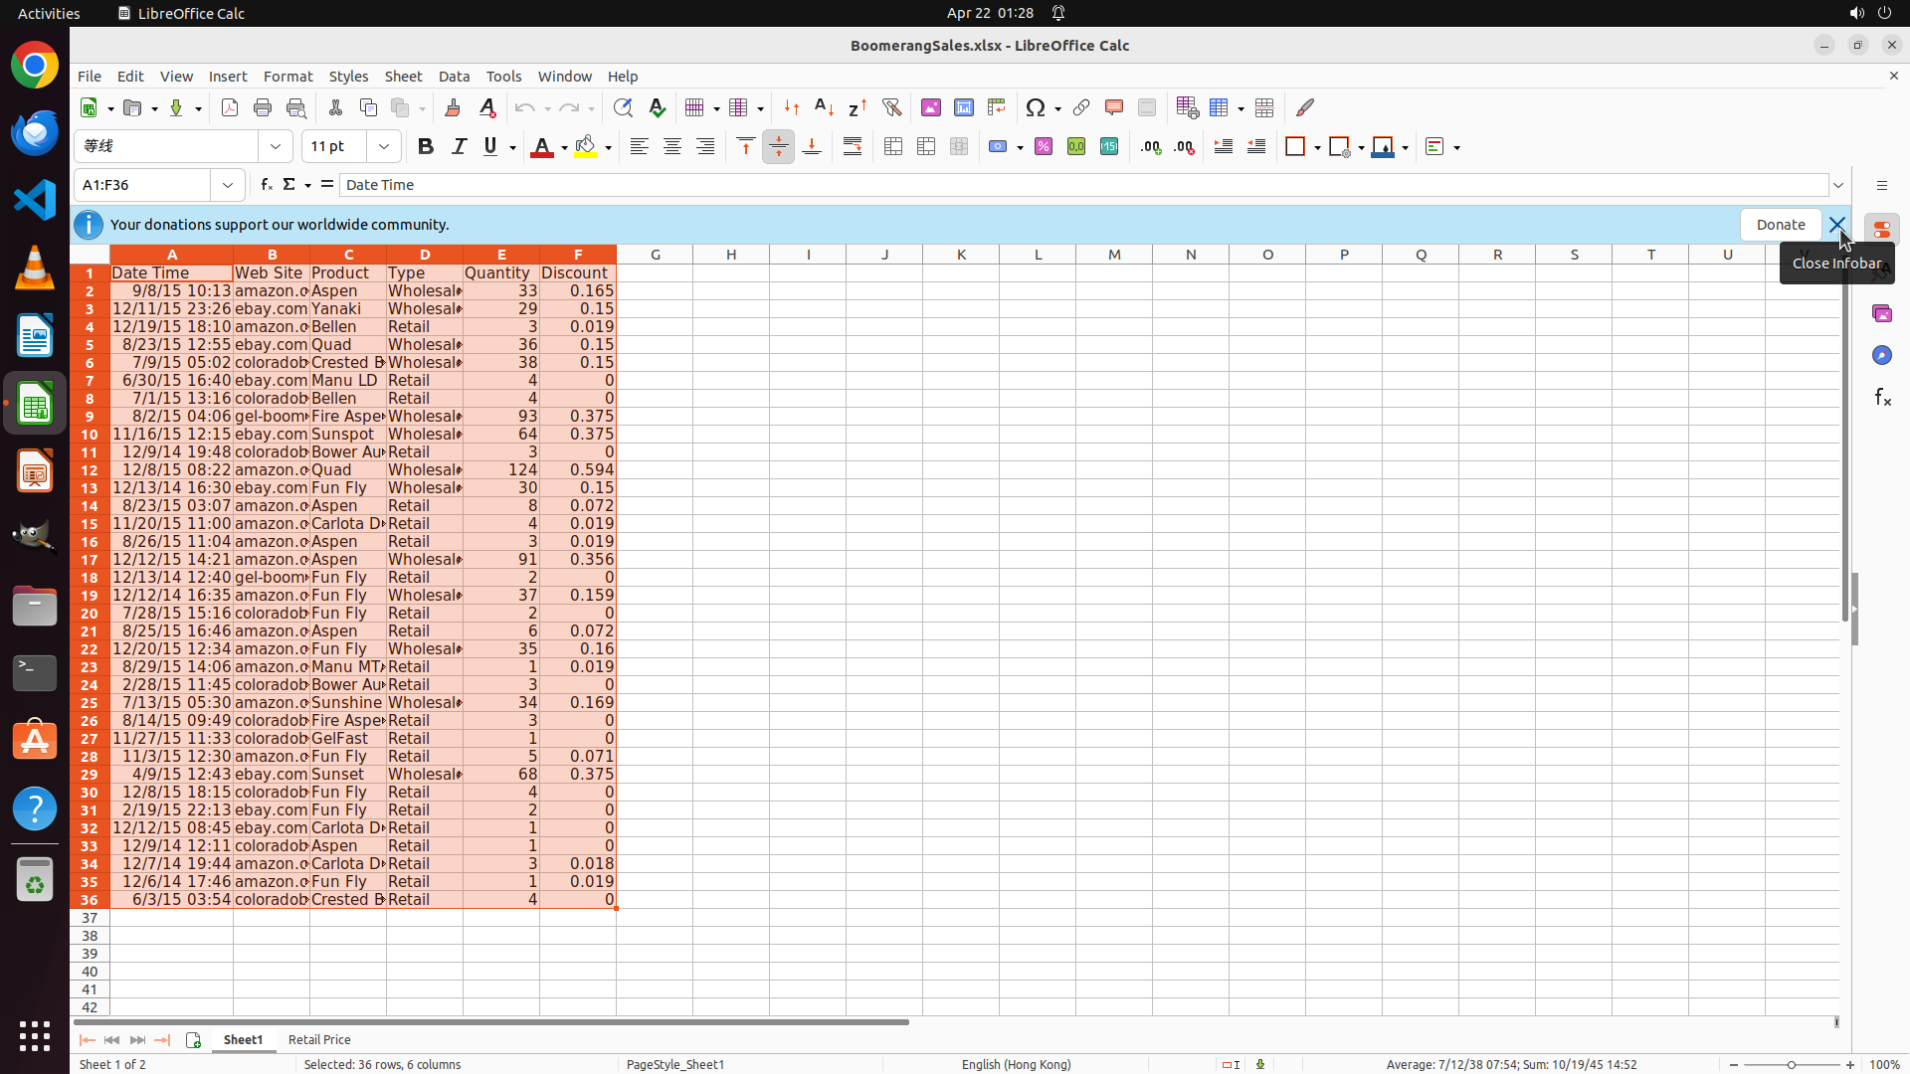Click the Format as Percent icon
The width and height of the screenshot is (1910, 1074).
click(x=1044, y=147)
